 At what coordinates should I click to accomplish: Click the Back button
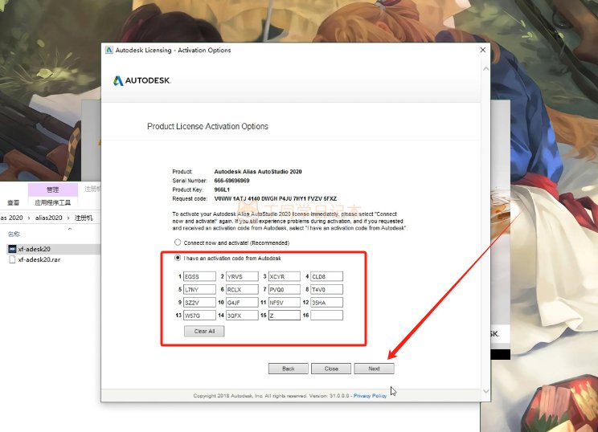[289, 369]
